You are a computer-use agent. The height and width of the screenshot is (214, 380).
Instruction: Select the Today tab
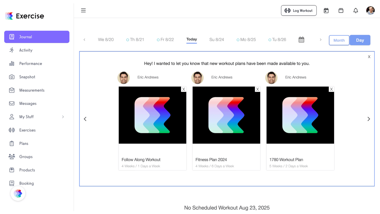click(x=192, y=40)
